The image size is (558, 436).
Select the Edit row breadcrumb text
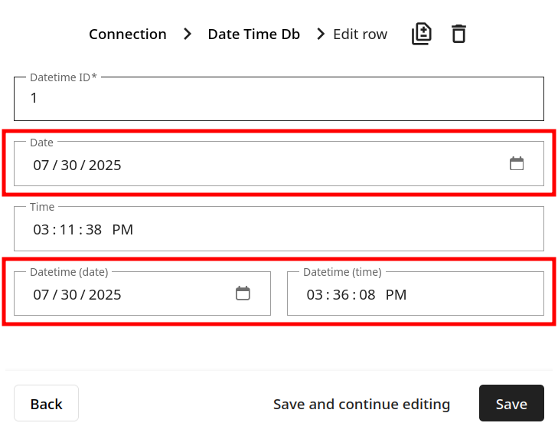point(361,34)
